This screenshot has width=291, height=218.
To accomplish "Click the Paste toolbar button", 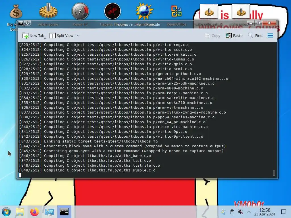I will click(x=234, y=35).
